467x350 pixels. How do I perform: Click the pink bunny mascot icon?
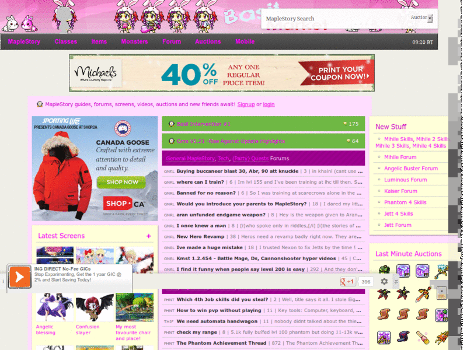(x=29, y=23)
